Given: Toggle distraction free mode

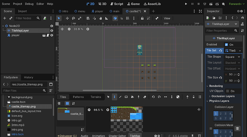Looking at the screenshot, I should coord(200,11).
